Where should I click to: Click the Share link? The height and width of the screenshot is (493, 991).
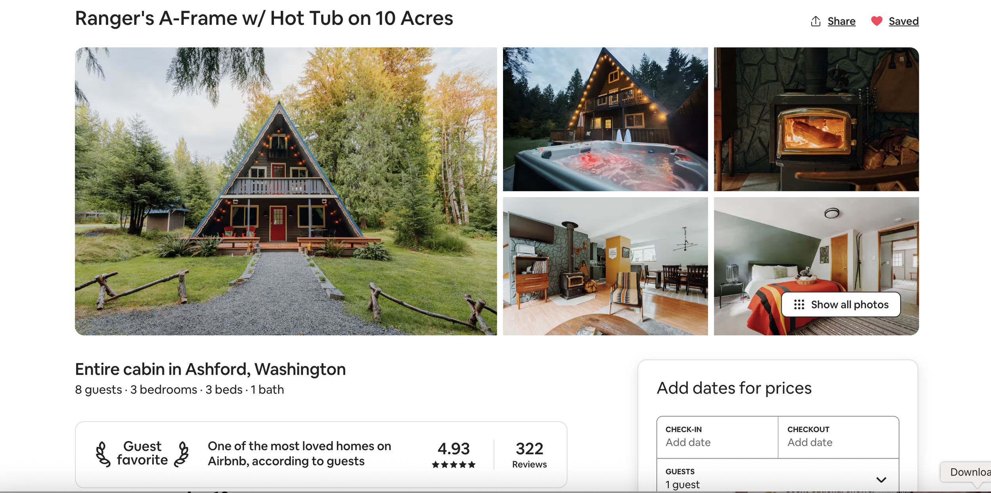pyautogui.click(x=841, y=21)
